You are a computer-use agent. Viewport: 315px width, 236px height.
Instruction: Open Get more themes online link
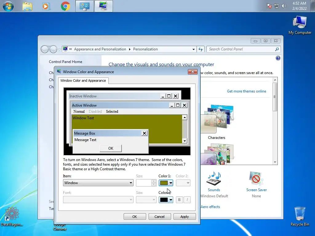point(246,91)
